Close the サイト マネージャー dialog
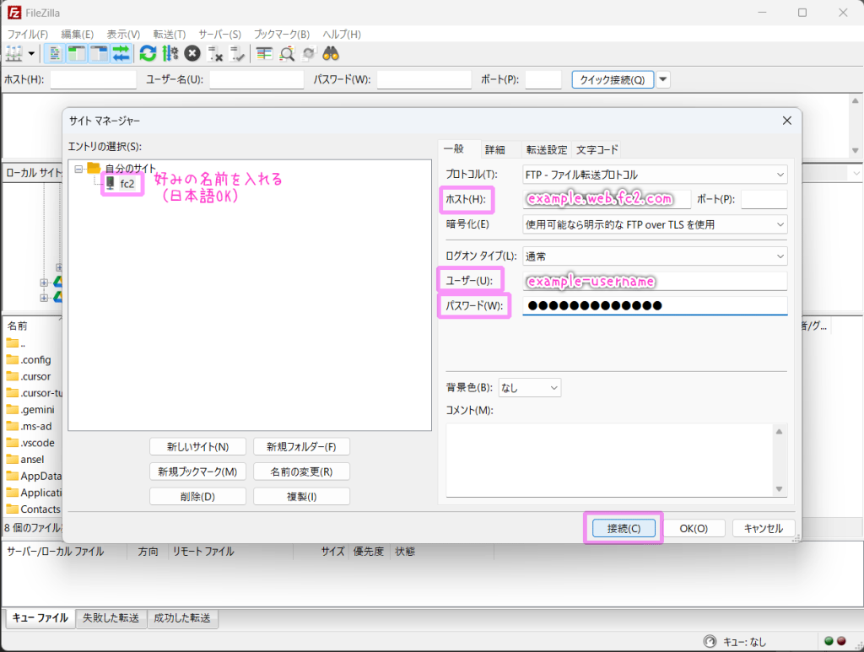Image resolution: width=864 pixels, height=652 pixels. click(787, 121)
